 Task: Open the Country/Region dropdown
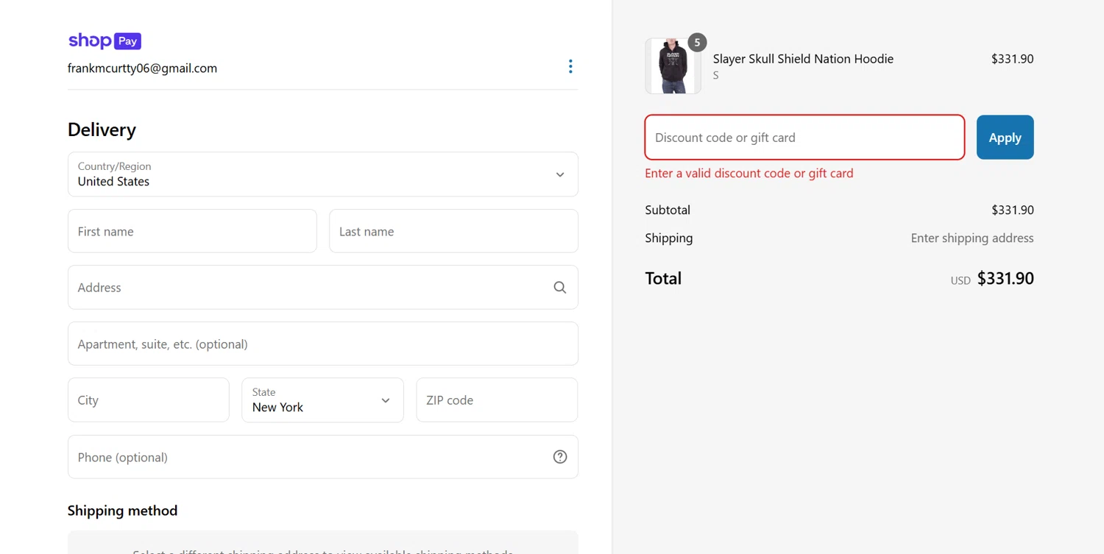(x=322, y=174)
